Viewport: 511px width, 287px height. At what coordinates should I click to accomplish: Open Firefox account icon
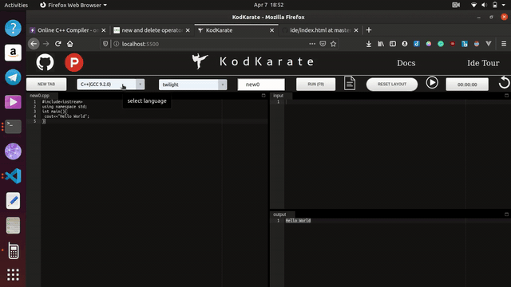click(x=405, y=44)
